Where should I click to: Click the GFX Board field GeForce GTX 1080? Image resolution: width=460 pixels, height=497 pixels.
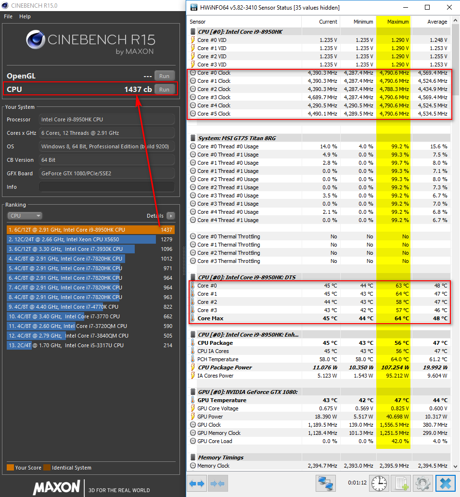point(107,173)
